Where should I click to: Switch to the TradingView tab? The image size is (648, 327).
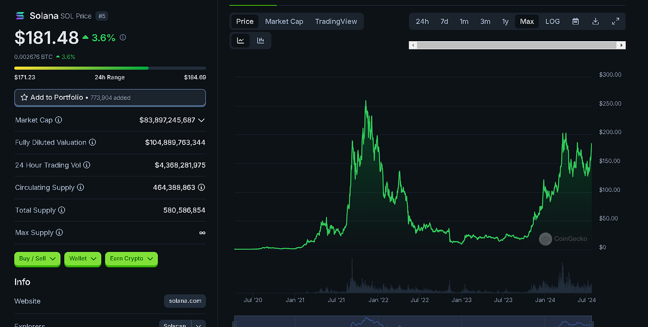click(336, 21)
